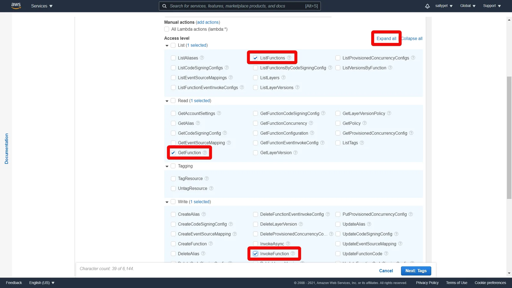The height and width of the screenshot is (288, 512).
Task: Open the notifications bell
Action: click(428, 6)
